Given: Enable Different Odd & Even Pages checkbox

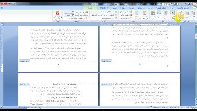Looking at the screenshot, I should tap(116, 15).
